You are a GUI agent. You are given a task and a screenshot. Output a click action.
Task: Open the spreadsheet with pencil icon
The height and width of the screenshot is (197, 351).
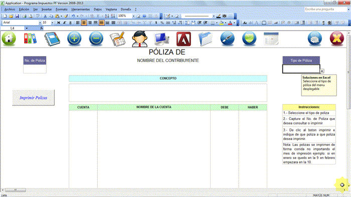[x=117, y=39]
